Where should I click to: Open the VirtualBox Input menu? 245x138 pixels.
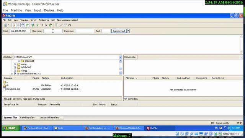click(38, 10)
